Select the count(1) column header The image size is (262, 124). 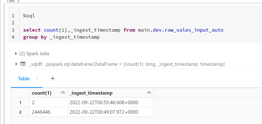(42, 93)
